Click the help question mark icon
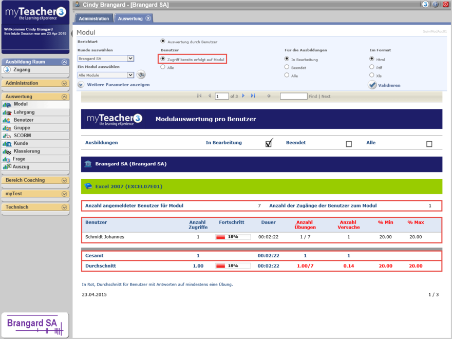 [435, 4]
